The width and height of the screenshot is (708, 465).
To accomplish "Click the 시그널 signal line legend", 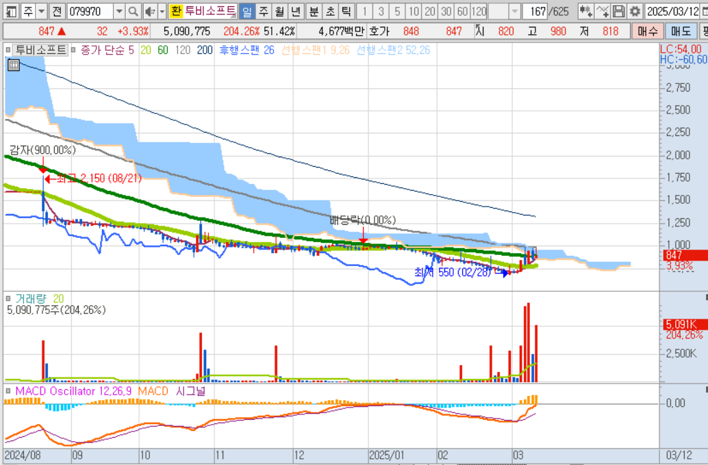I will point(190,391).
